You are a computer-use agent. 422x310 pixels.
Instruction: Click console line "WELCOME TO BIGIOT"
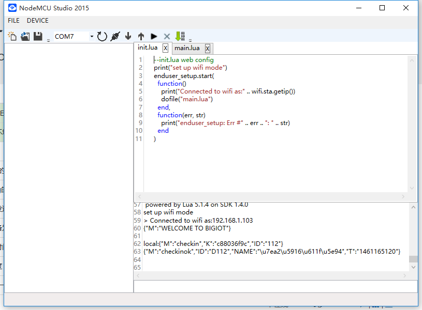tap(187, 228)
